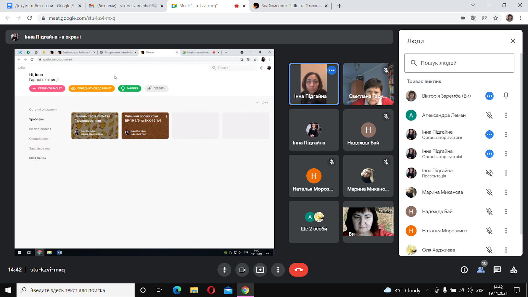Close the Люди side panel
This screenshot has width=528, height=297.
tap(512, 41)
